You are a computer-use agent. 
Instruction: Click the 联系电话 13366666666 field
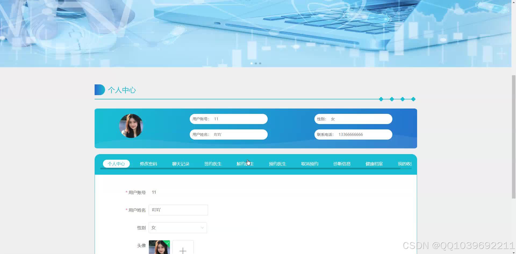[x=353, y=135]
